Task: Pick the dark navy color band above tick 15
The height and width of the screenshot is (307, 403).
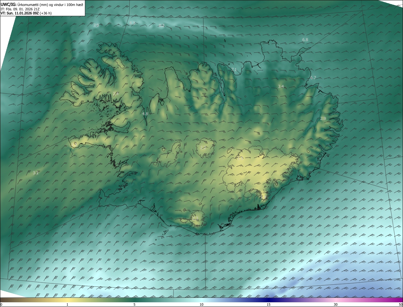Action: pos(269,300)
